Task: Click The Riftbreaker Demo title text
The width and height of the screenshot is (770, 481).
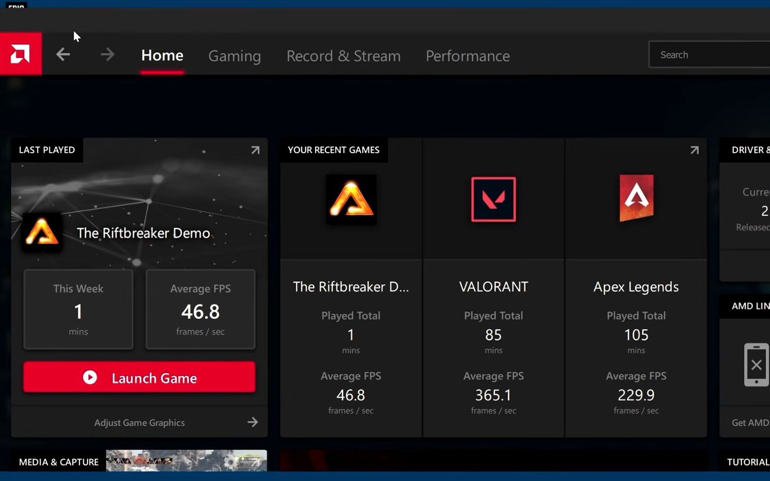Action: 143,233
